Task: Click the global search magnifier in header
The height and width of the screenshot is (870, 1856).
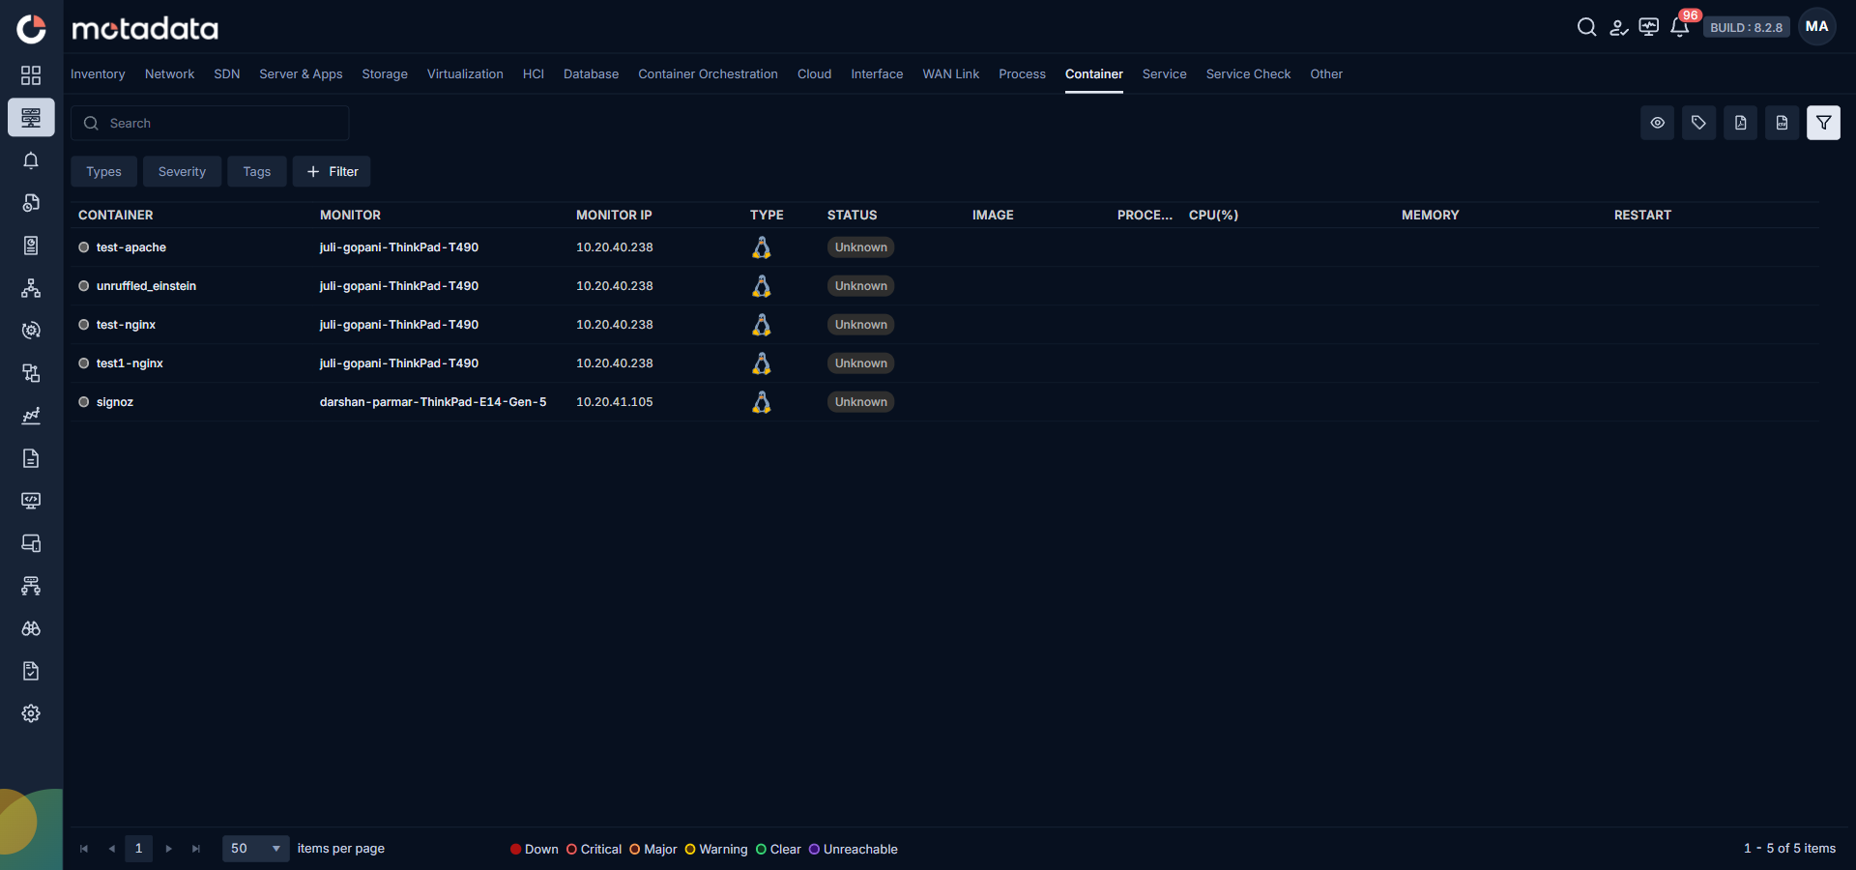Action: (x=1586, y=27)
